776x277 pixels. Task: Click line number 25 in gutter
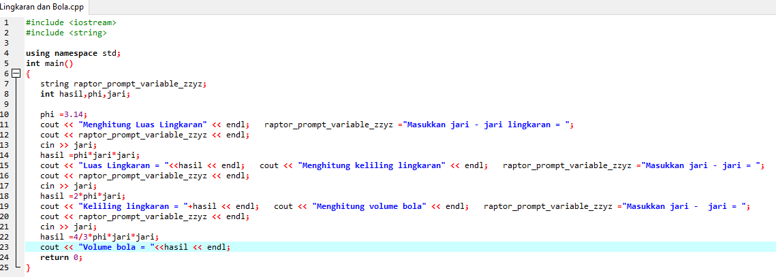pyautogui.click(x=6, y=267)
